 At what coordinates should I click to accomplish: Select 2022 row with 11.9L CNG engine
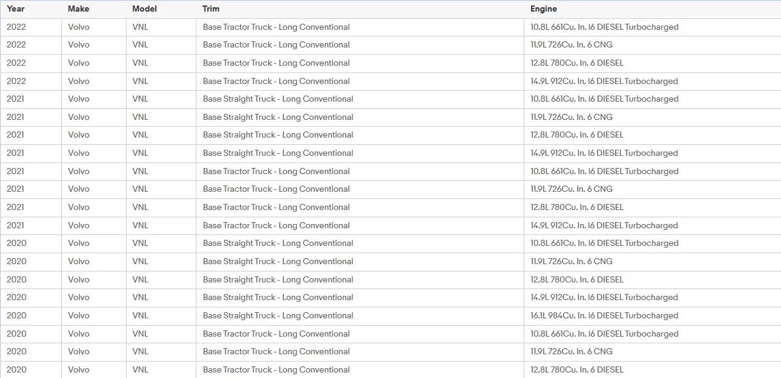(x=390, y=45)
